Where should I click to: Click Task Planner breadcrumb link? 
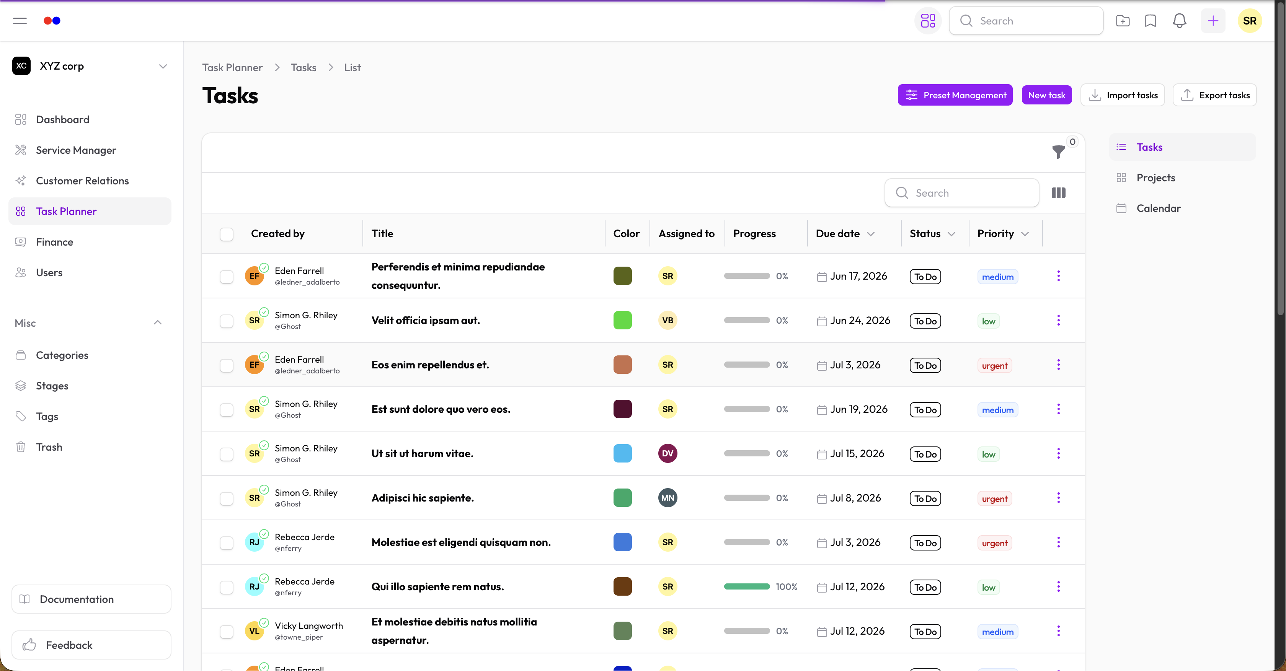tap(232, 67)
